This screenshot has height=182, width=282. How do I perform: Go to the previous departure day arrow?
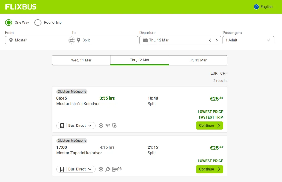(210, 40)
